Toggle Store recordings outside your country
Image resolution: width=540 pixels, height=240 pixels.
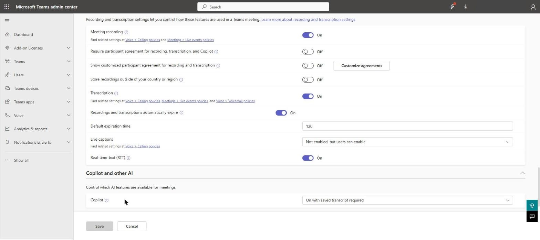(308, 80)
